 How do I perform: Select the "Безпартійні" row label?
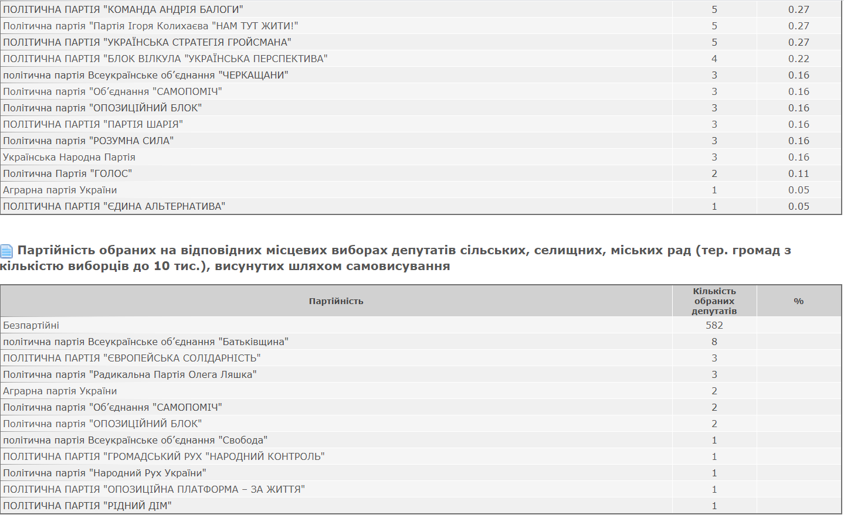[x=31, y=326]
